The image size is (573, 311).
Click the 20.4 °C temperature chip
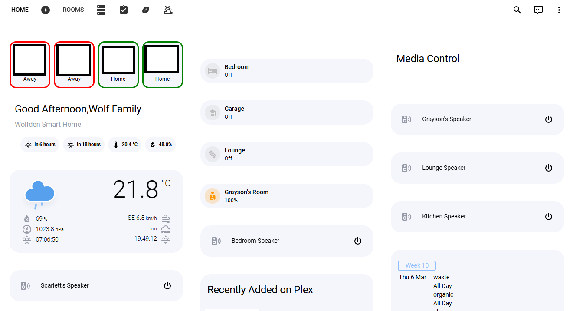coord(125,145)
